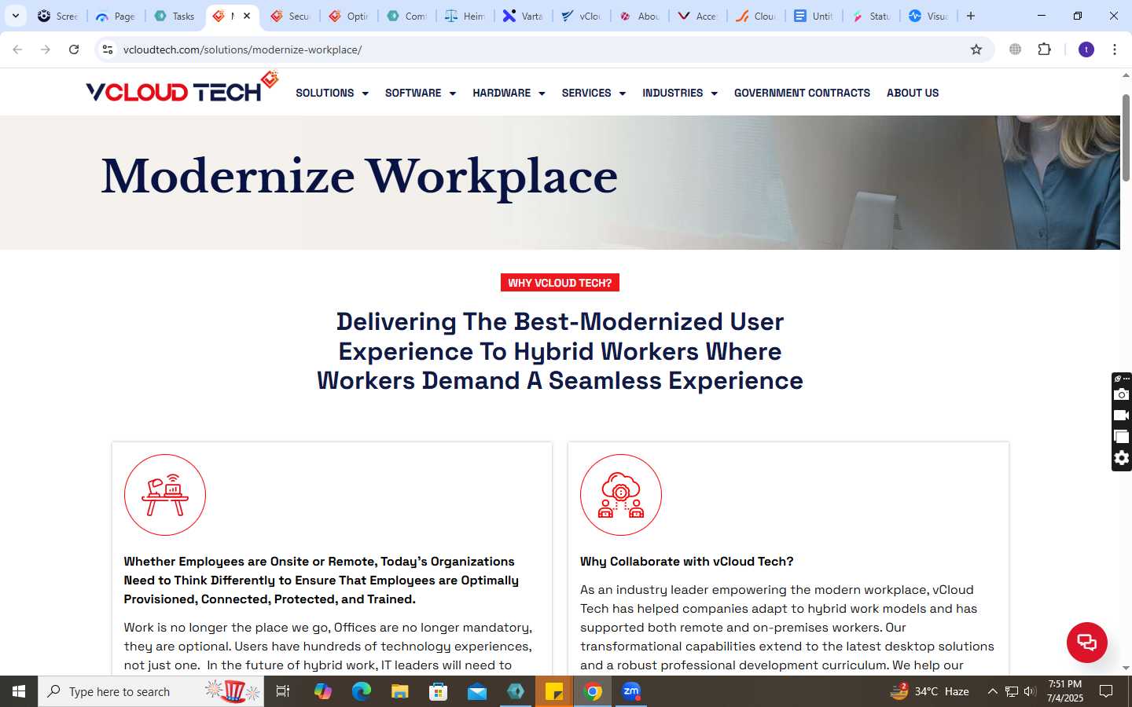The height and width of the screenshot is (707, 1132).
Task: Click the cloud collaboration icon in the right card
Action: click(x=621, y=495)
